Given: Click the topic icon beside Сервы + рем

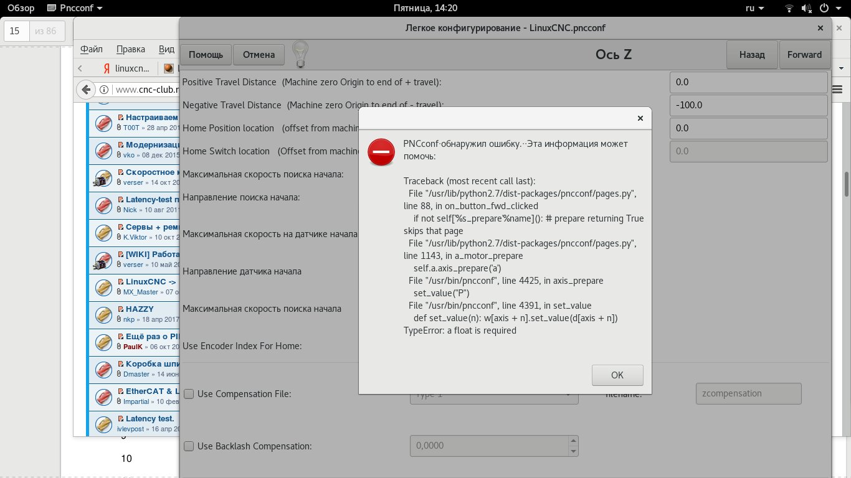Looking at the screenshot, I should (x=103, y=233).
